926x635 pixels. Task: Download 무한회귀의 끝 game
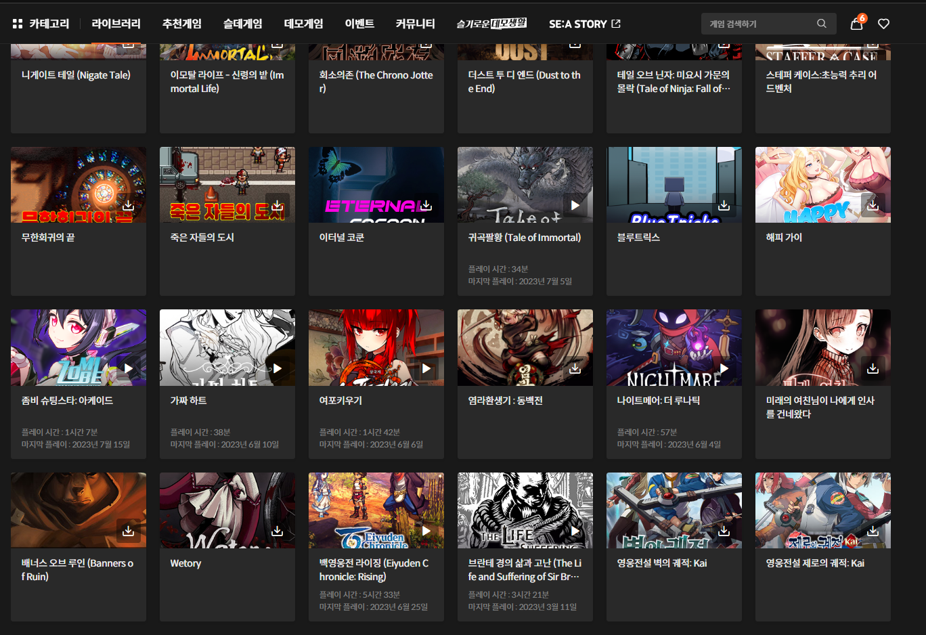(128, 205)
